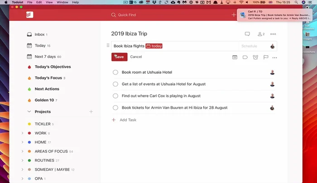
Task: Complete the 'Book tickets for Armin Van Buuren' task
Action: point(115,108)
